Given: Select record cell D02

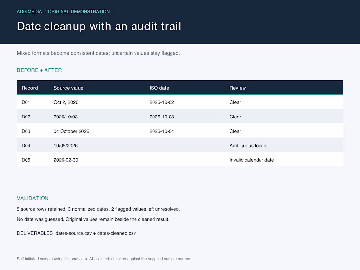Looking at the screenshot, I should click(x=26, y=117).
